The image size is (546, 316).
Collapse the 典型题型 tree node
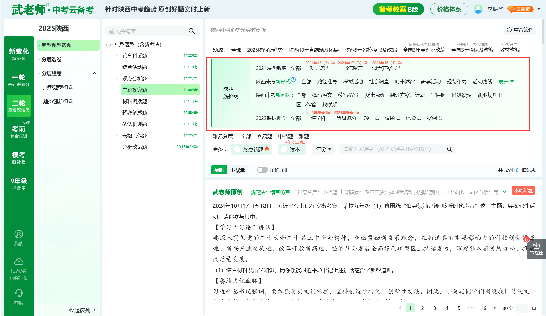(108, 45)
